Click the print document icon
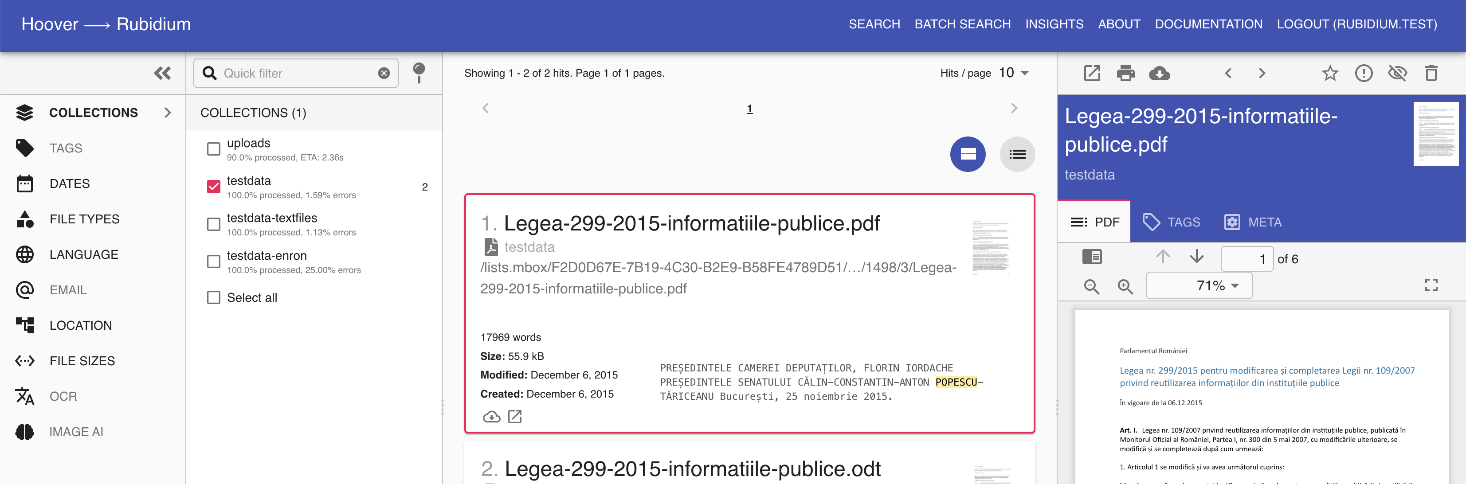 point(1125,74)
